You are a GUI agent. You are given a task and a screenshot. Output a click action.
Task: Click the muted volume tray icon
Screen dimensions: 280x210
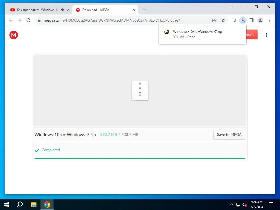[x=245, y=205]
